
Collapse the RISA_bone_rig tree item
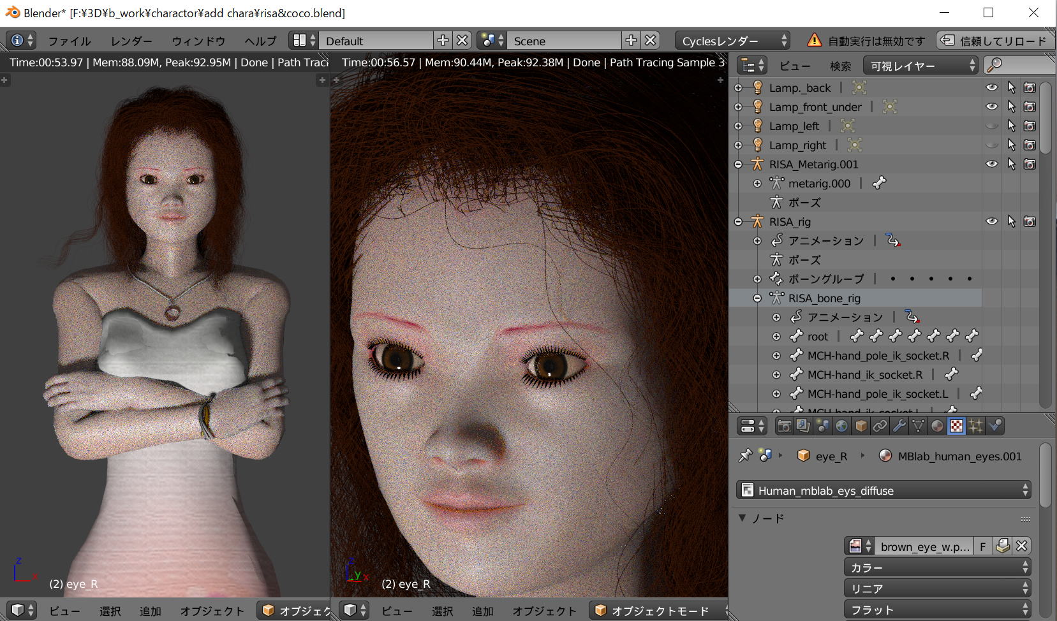757,298
